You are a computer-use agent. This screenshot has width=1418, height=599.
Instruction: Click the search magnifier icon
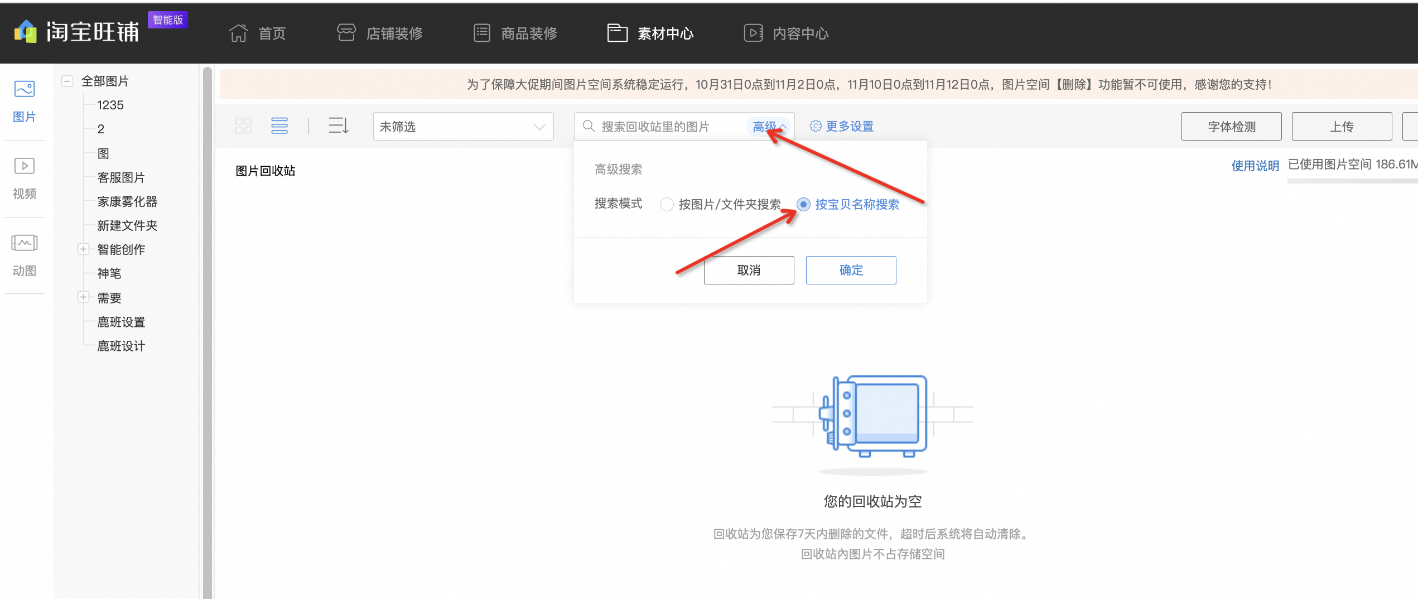tap(589, 126)
